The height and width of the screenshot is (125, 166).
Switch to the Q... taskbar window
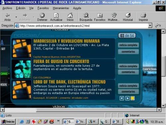105,122
